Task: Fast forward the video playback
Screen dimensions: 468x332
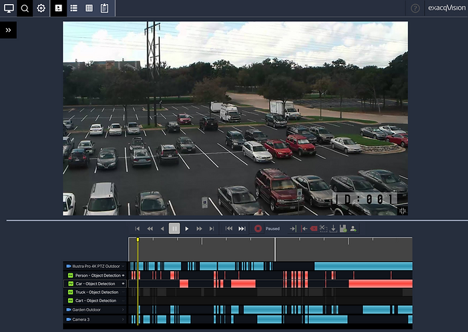Action: tap(199, 229)
